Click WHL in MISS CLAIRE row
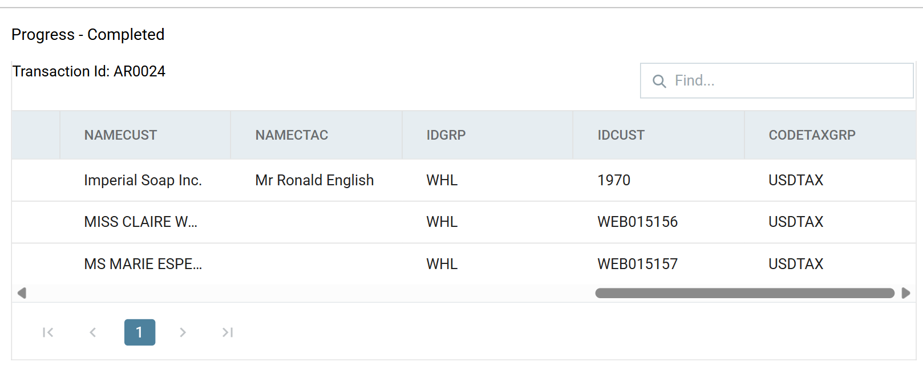The width and height of the screenshot is (923, 366). click(x=442, y=222)
